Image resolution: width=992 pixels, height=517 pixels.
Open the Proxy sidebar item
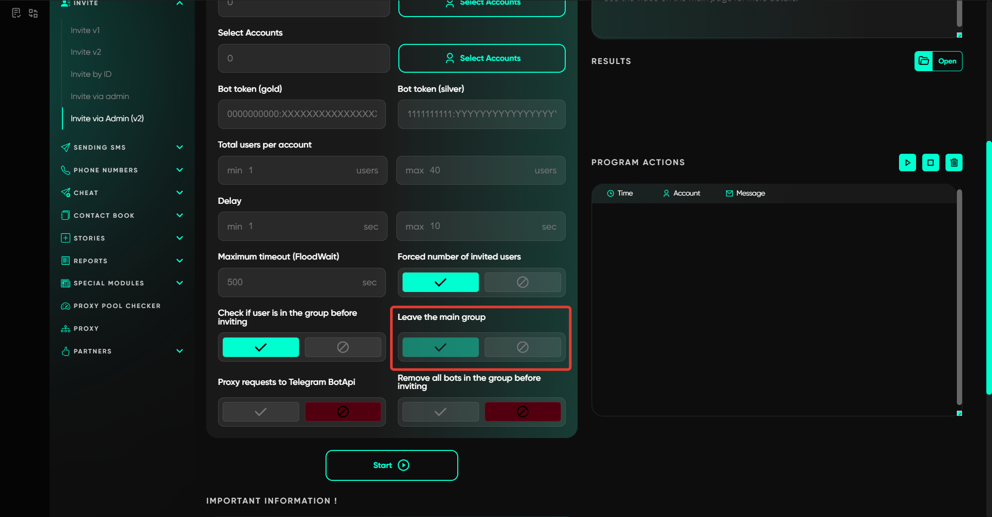tap(86, 329)
